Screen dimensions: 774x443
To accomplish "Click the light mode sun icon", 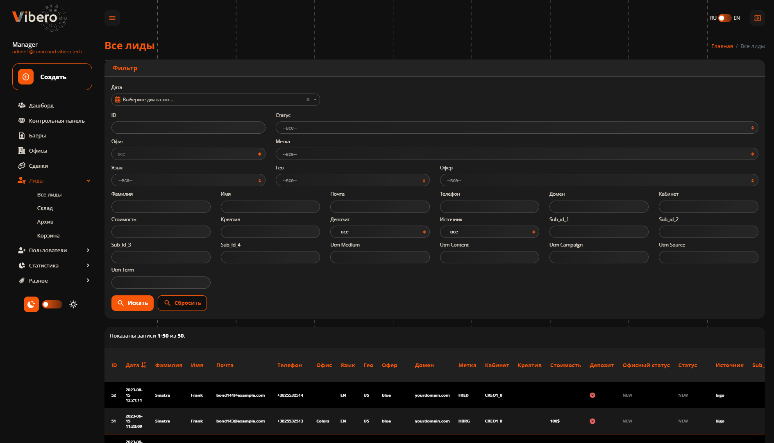I will [x=73, y=304].
